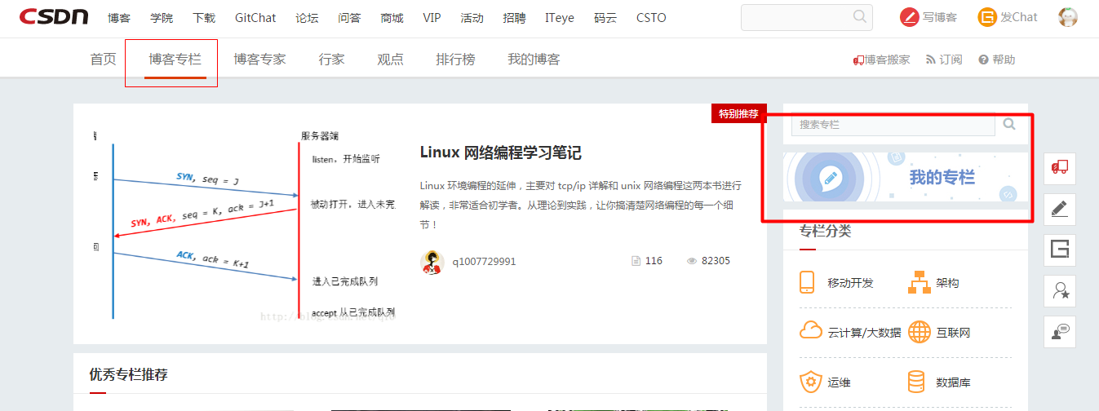The image size is (1099, 411).
Task: Open VIP in top navigation
Action: pyautogui.click(x=432, y=17)
